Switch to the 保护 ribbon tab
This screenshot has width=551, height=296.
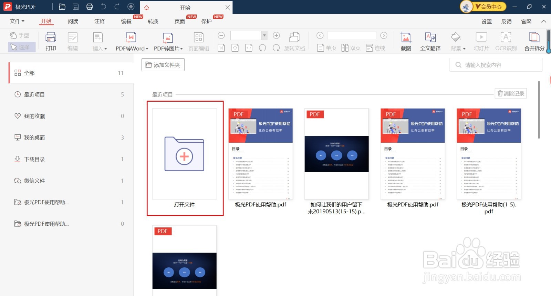tap(206, 21)
